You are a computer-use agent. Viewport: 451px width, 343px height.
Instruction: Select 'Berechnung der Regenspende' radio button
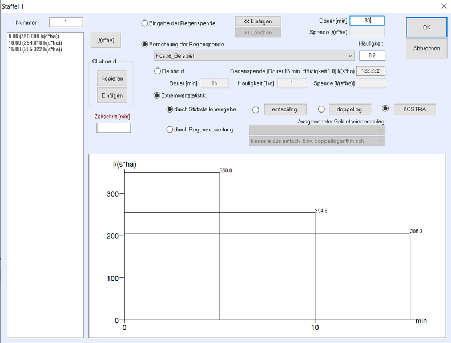point(144,45)
